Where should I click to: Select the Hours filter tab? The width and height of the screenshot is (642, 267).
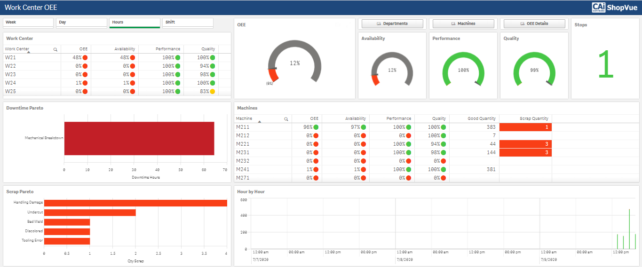pyautogui.click(x=135, y=23)
